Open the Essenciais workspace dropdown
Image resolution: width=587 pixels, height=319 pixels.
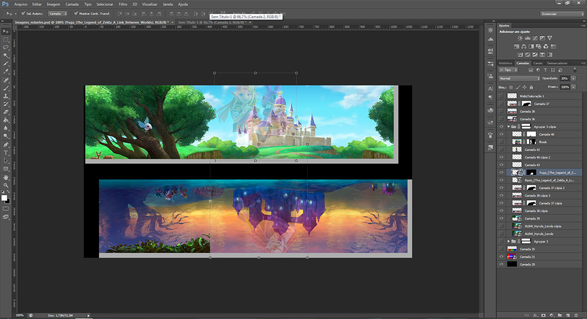click(562, 14)
